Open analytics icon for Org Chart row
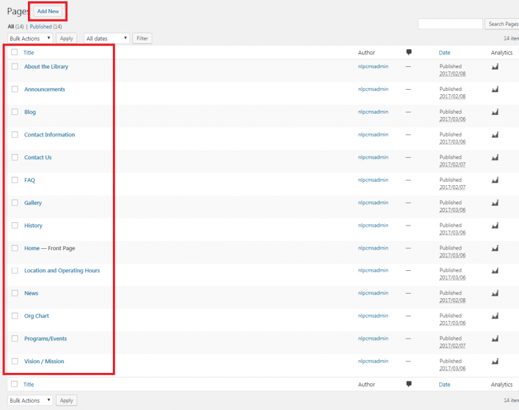The image size is (519, 410). pyautogui.click(x=495, y=316)
